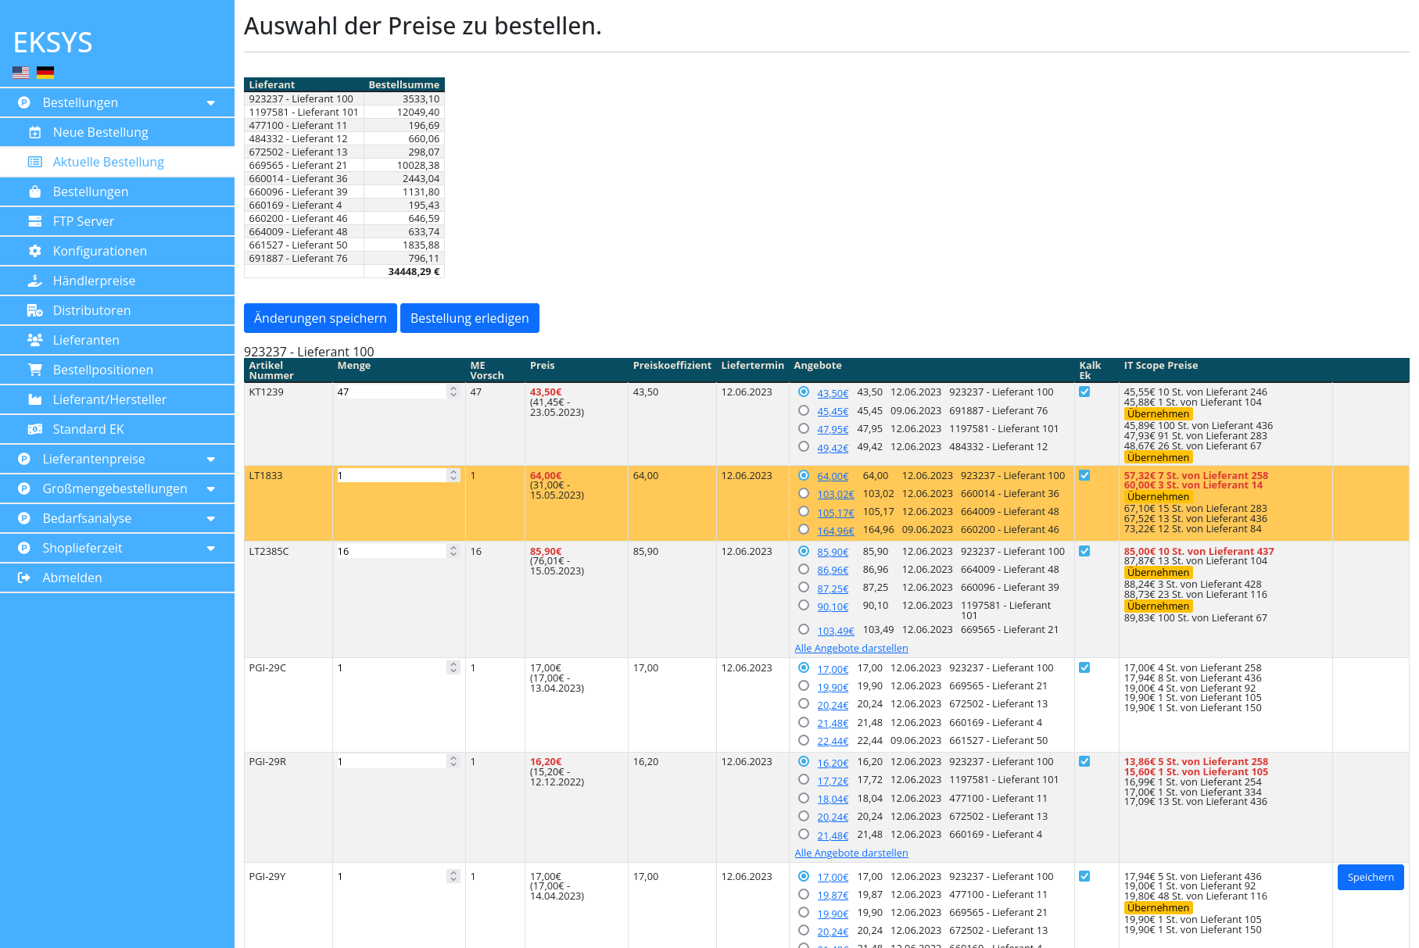Viewport: 1419px width, 948px height.
Task: Click the Händlerpreise hand icon
Action: pyautogui.click(x=34, y=281)
